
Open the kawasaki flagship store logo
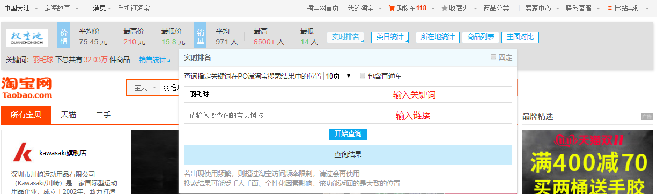(x=22, y=153)
